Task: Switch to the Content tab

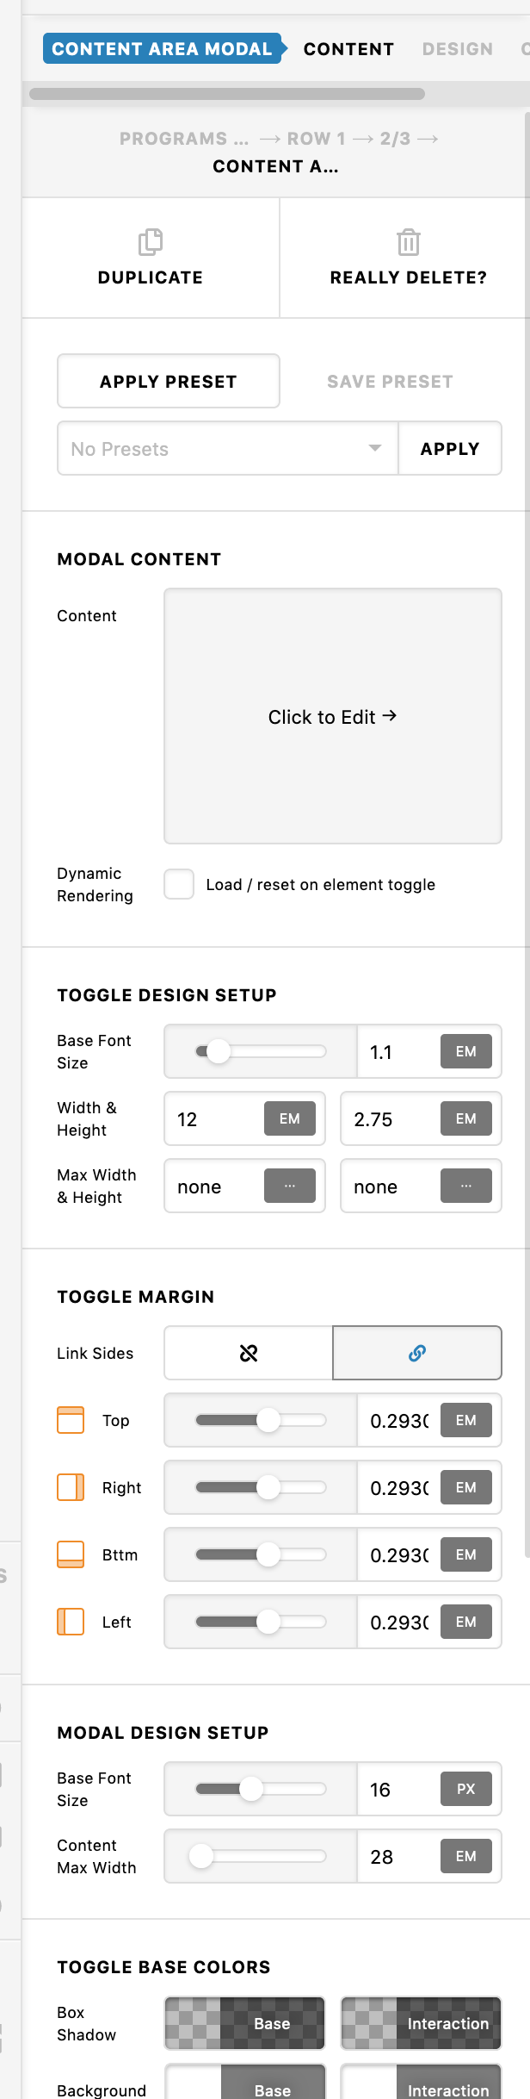Action: [x=348, y=49]
